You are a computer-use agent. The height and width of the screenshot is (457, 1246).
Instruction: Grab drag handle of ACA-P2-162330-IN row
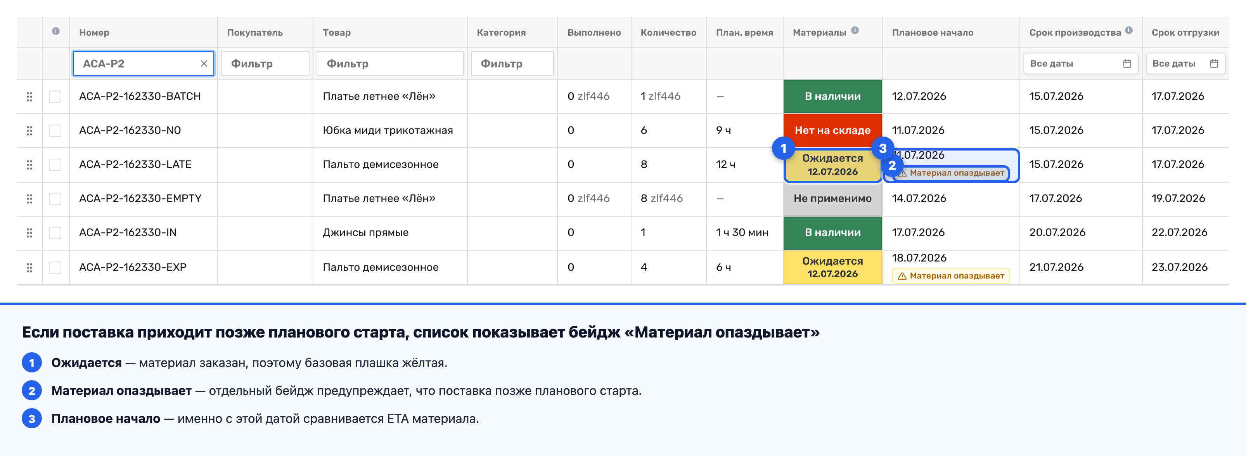click(29, 233)
